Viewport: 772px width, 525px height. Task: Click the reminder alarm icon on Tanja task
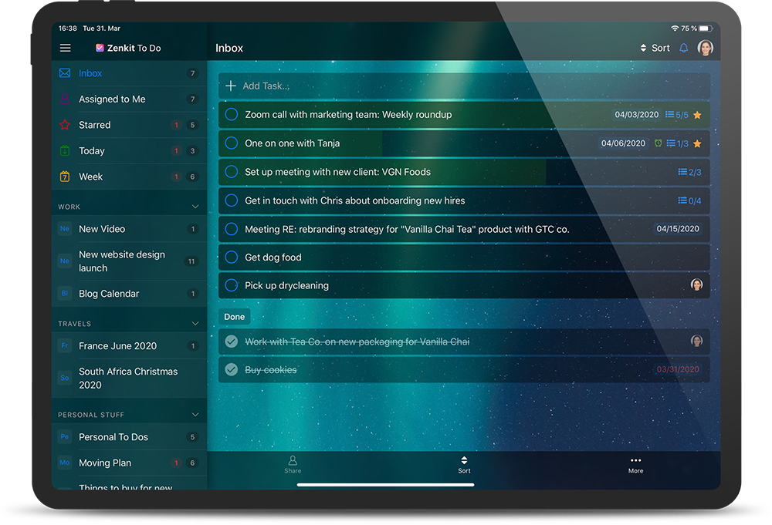659,143
